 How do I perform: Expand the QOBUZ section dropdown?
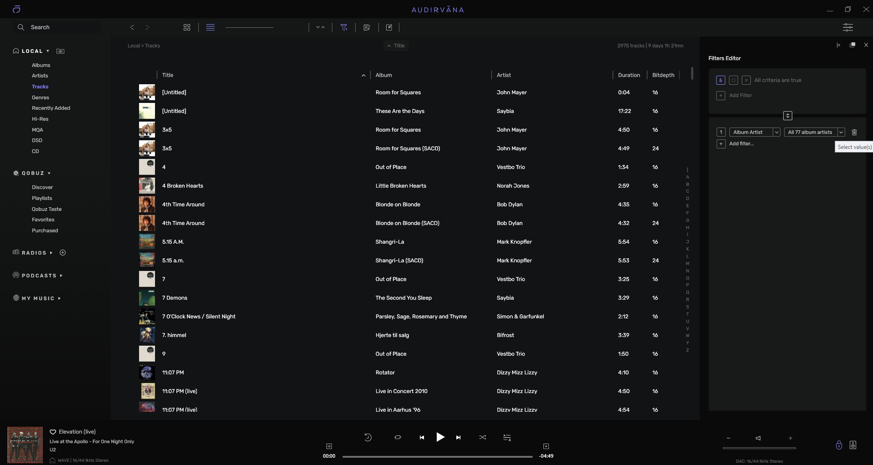point(49,173)
